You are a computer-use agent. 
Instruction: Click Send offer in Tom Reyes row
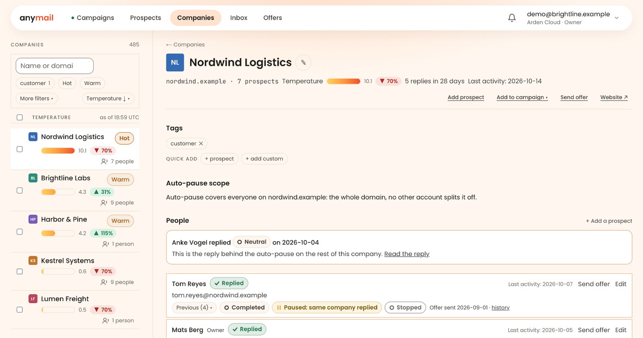click(x=594, y=284)
